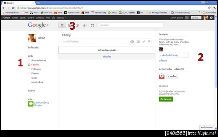Screen dimensions: 218x137
Task: Add location with the pin icon
Action: tap(149, 41)
